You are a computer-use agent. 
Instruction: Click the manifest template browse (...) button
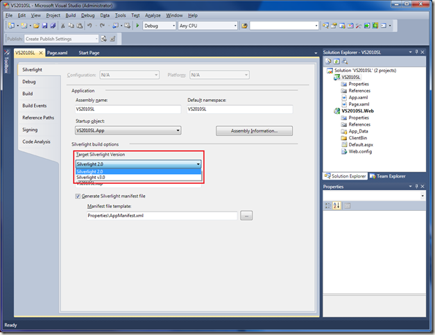tap(246, 216)
